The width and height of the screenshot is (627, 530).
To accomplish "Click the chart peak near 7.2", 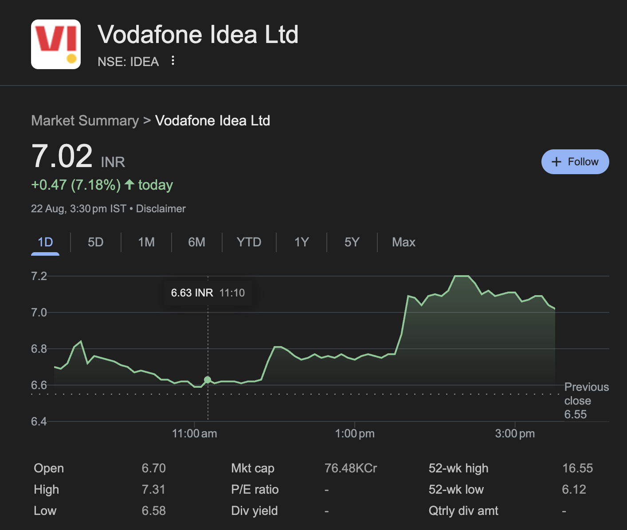I will tap(461, 276).
